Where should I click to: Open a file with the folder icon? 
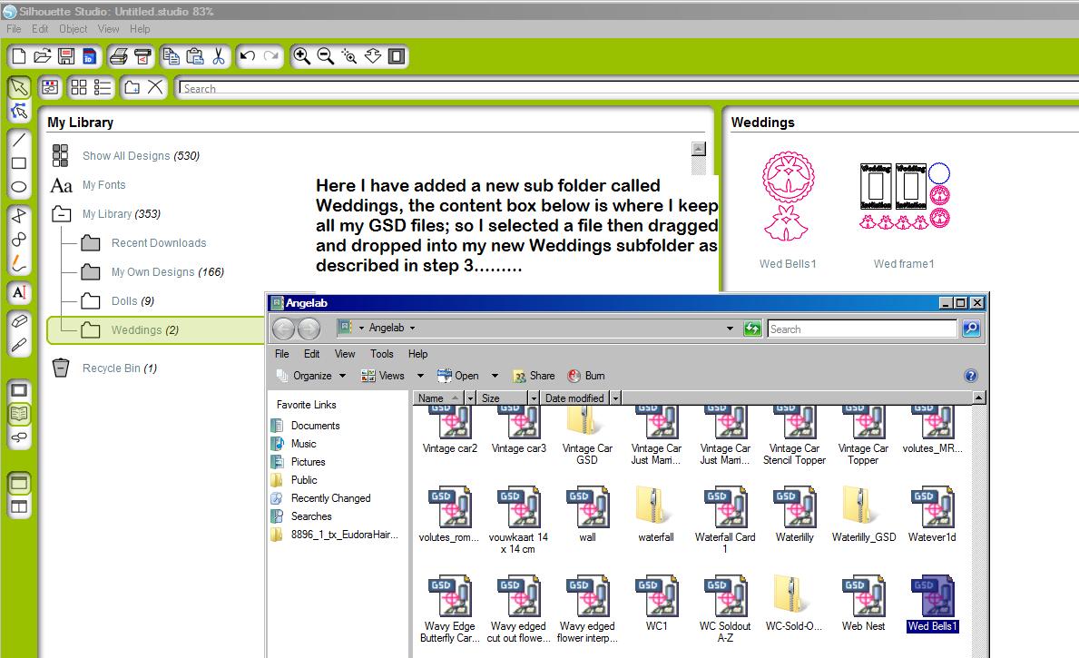(43, 56)
